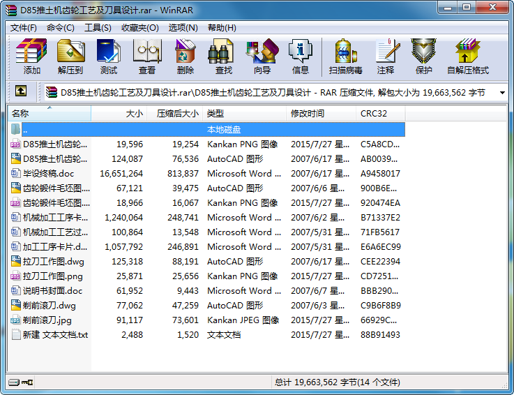This screenshot has height=395, width=514.
Task: Click the png icon of 拉刀工作图.png
Action: pos(16,276)
